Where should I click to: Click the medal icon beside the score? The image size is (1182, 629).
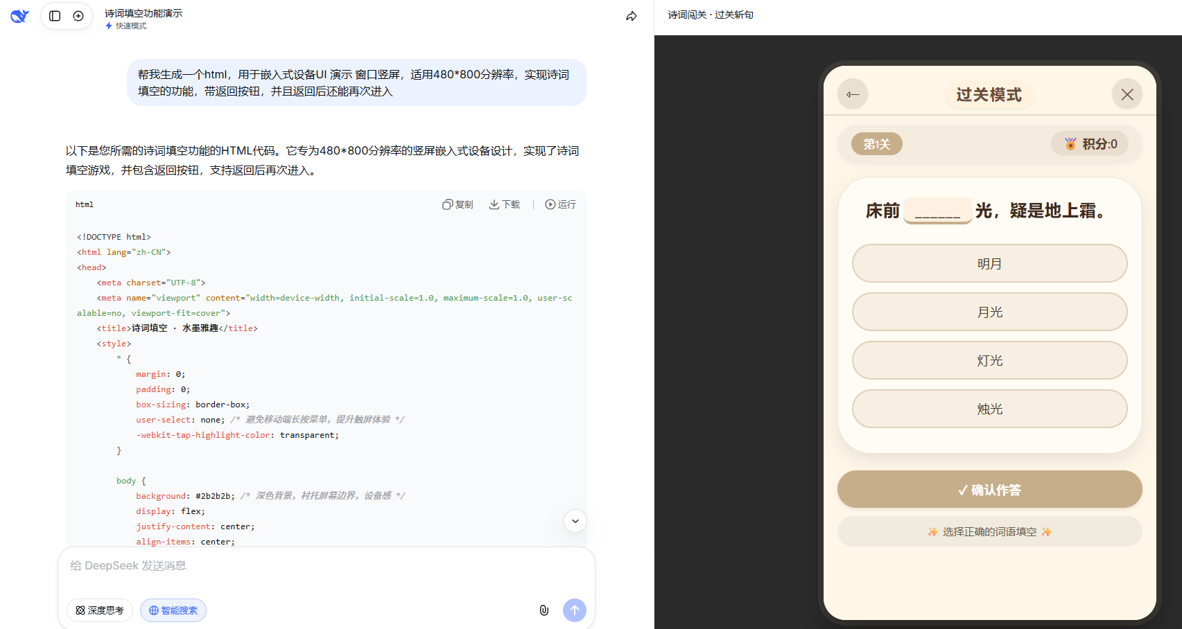tap(1070, 144)
